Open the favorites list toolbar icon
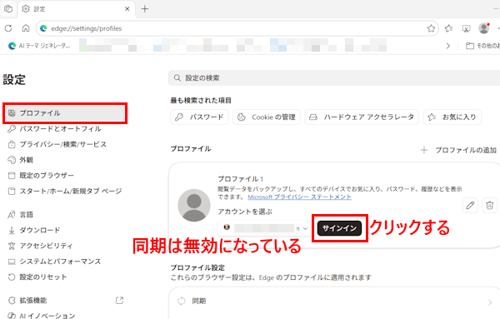The width and height of the screenshot is (500, 319). [x=448, y=28]
